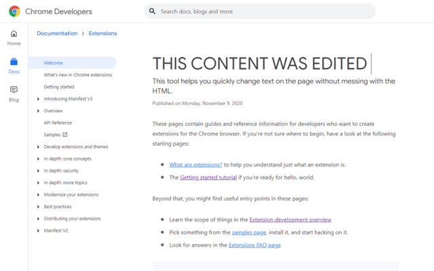Click the Best practices sidebar label
The height and width of the screenshot is (271, 434).
coord(58,207)
